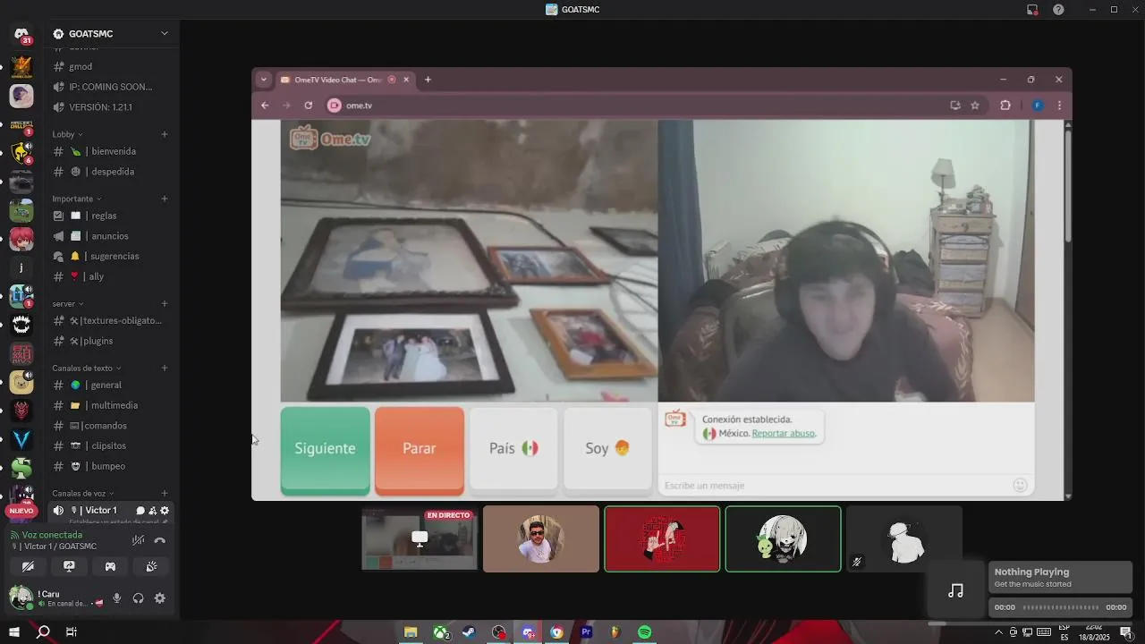1145x644 pixels.
Task: Collapse Canales de texto category
Action: 87,368
